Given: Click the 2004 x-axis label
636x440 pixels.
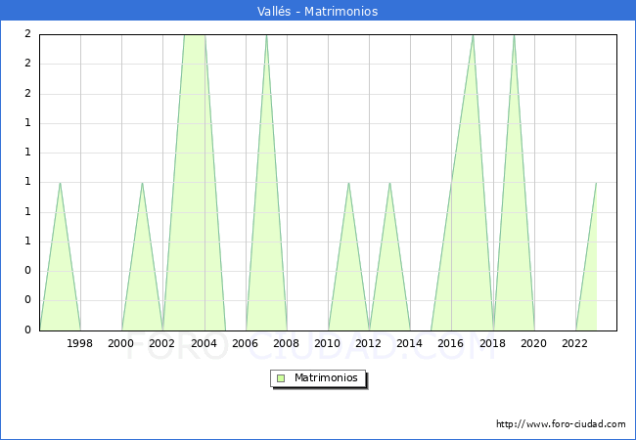Looking at the screenshot, I should (204, 343).
